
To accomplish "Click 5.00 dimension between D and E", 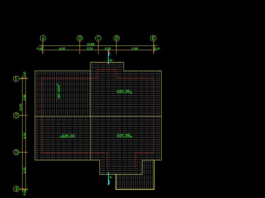I will pos(135,49).
